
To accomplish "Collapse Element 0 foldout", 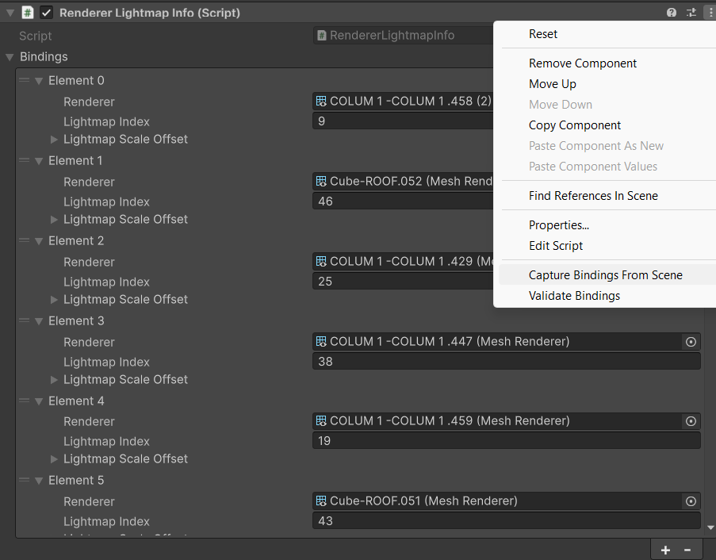I will point(39,81).
